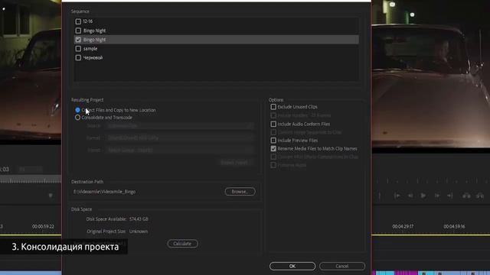Click timeline timecode 00:00:59:22
This screenshot has width=490, height=275.
click(x=43, y=226)
